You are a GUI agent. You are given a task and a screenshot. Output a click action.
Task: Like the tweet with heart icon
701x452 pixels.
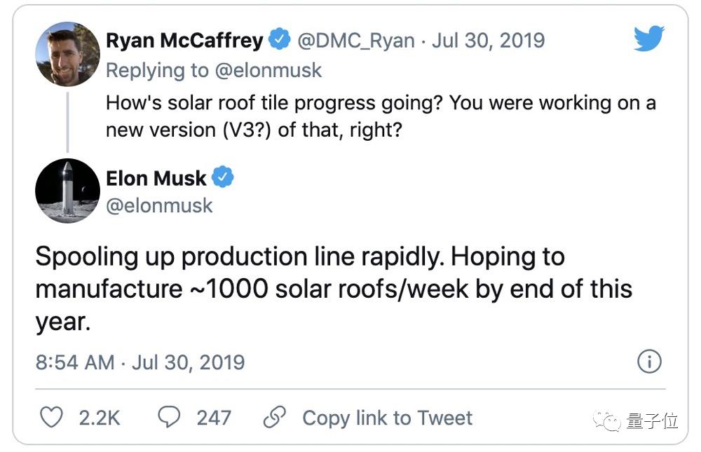click(x=51, y=418)
